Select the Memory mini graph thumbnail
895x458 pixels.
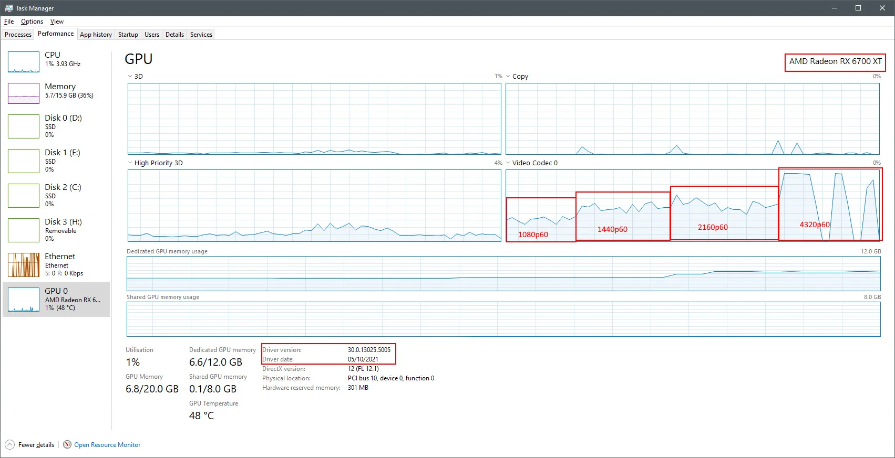pyautogui.click(x=24, y=93)
